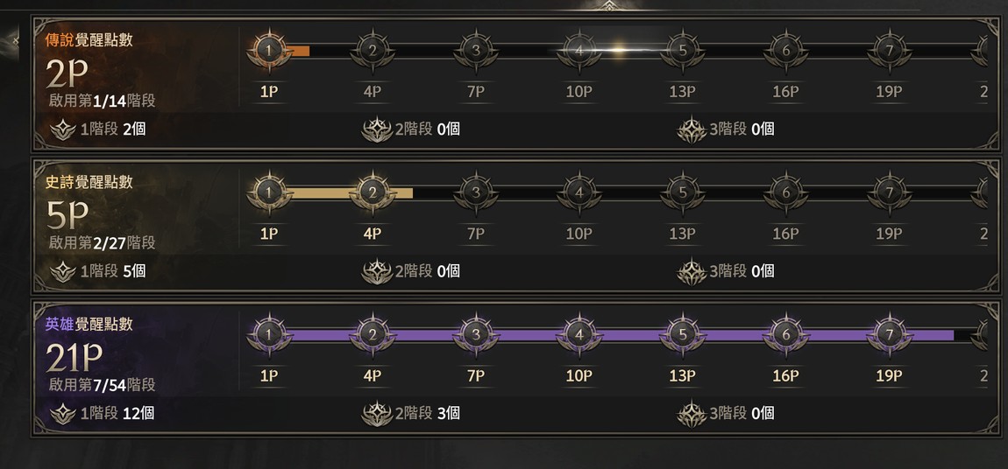Click the 10P label in 史詩 row
Image resolution: width=1008 pixels, height=469 pixels.
click(x=579, y=234)
